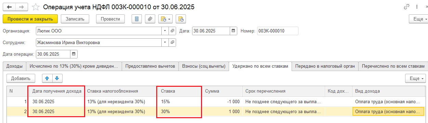Click Провести и закрыть button
The image size is (428, 123).
[x=30, y=19]
